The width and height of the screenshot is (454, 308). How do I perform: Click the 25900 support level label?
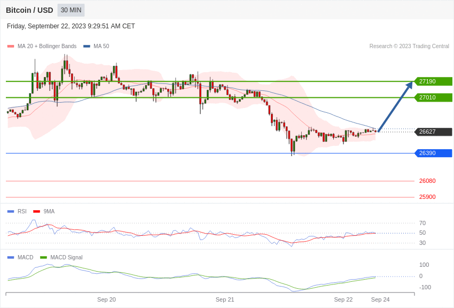click(x=427, y=197)
